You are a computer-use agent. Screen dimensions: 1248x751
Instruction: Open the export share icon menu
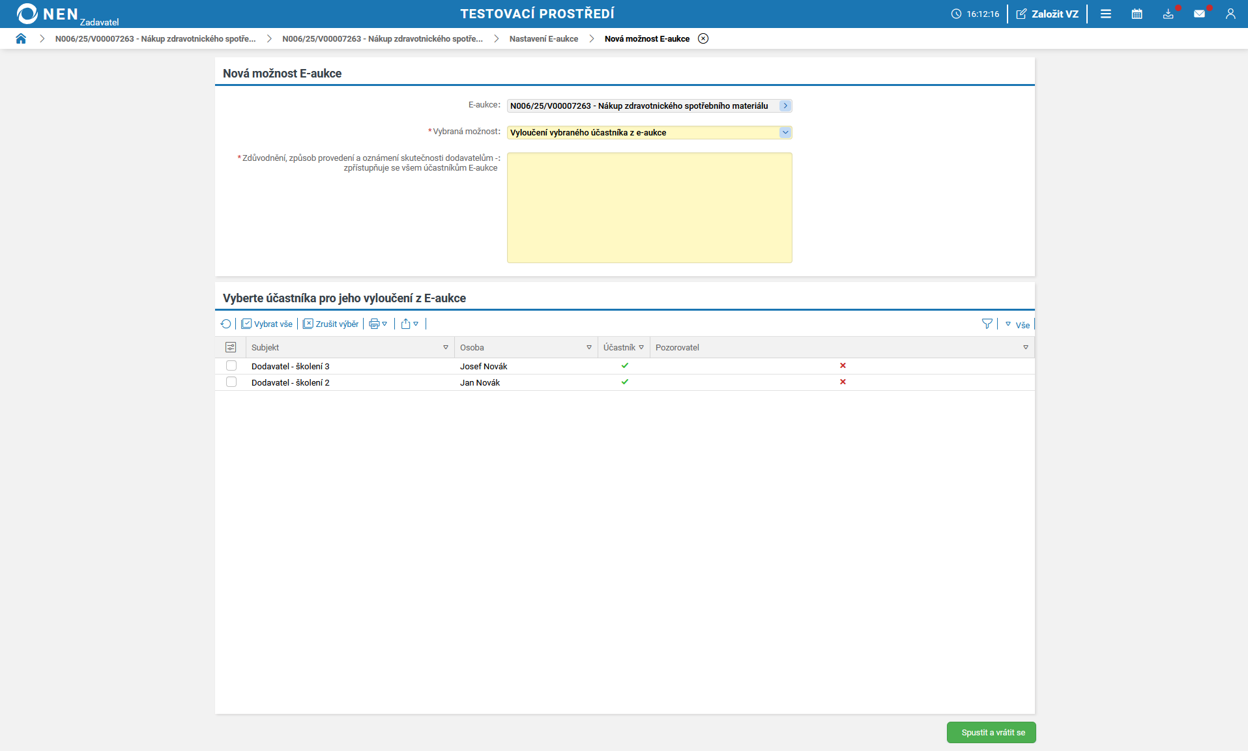(x=409, y=324)
